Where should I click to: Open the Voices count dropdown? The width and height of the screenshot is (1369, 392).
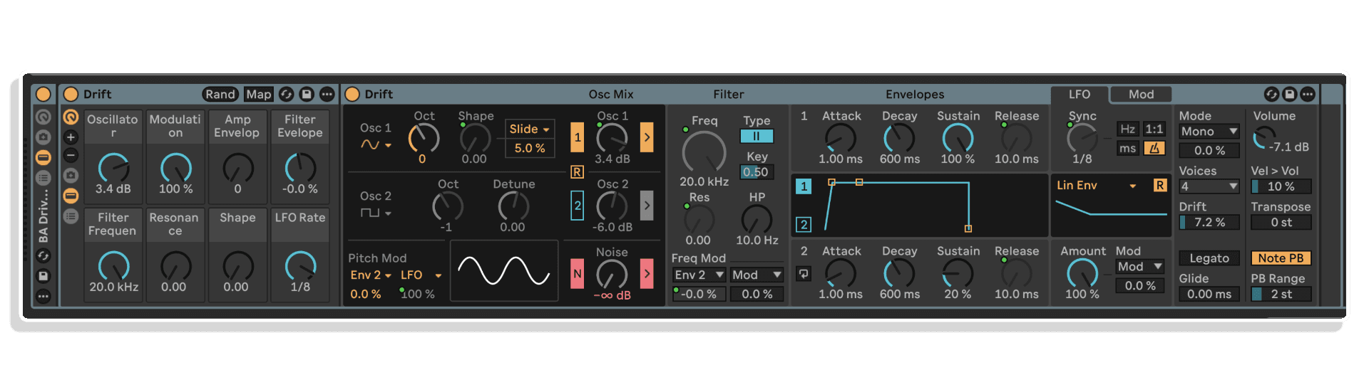coord(1209,186)
